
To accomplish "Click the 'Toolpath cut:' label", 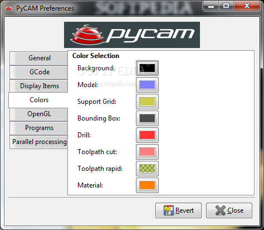I will click(97, 152).
